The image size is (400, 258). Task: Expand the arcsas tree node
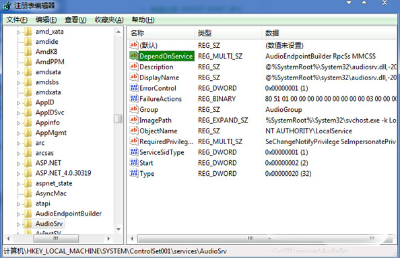coord(18,154)
